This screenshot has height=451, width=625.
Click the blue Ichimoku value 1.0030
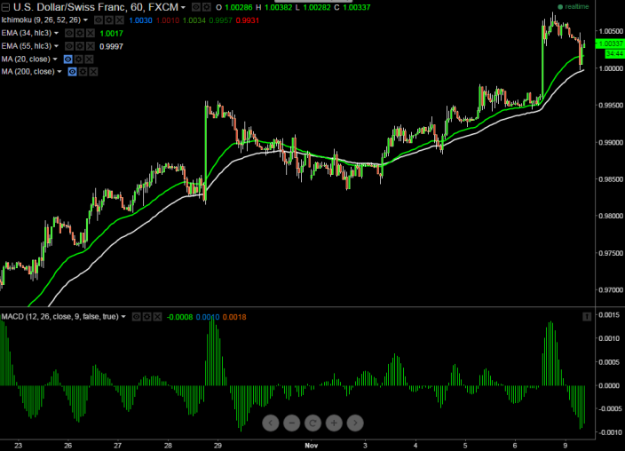tap(140, 20)
